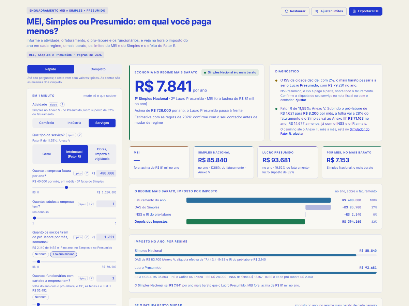
Task: Click the help icon for number of sócios
Action: pyautogui.click(x=91, y=204)
